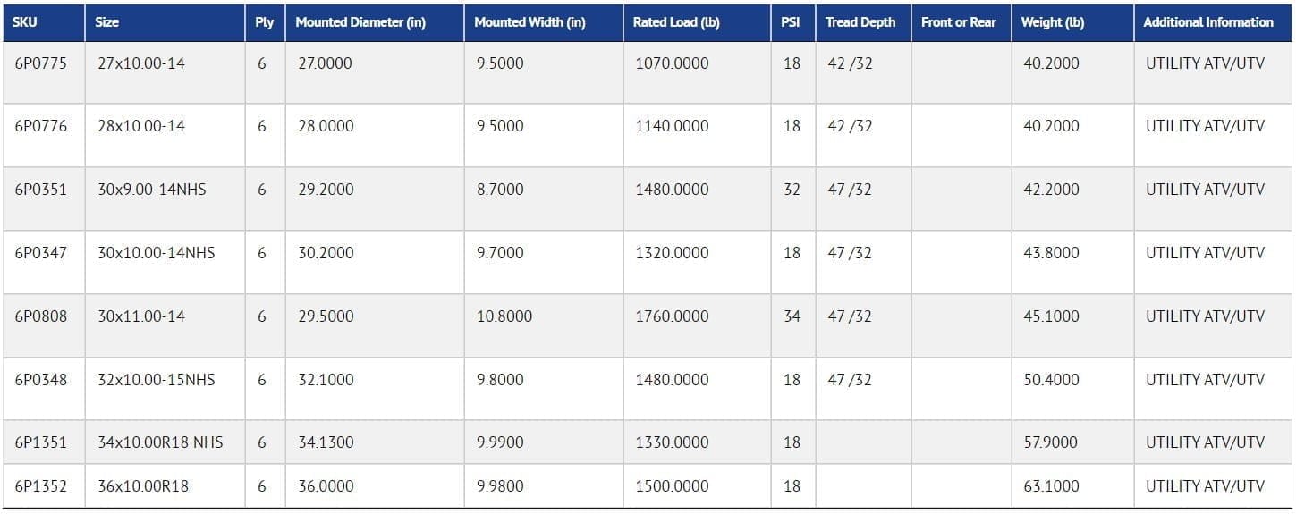The height and width of the screenshot is (514, 1296).
Task: Click the Additional Information header
Action: tap(1213, 22)
